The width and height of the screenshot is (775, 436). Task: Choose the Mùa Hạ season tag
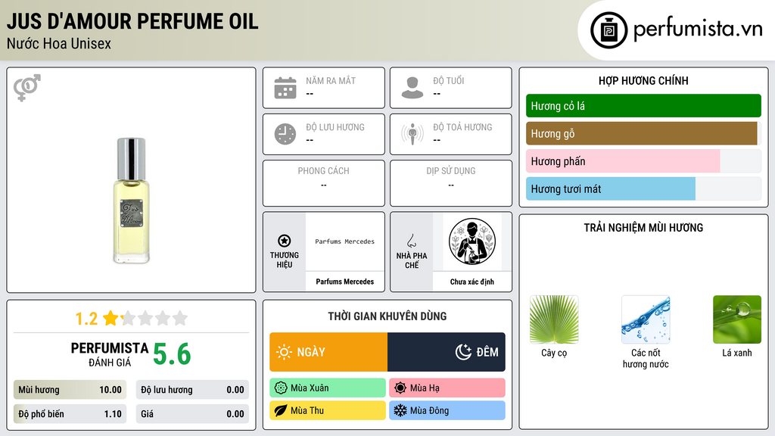pyautogui.click(x=447, y=388)
